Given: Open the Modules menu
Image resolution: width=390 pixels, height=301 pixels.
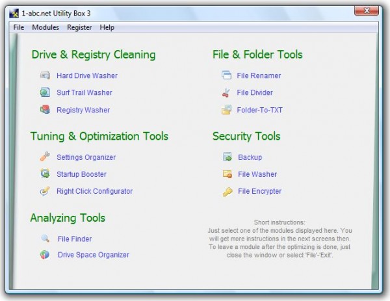Looking at the screenshot, I should point(45,27).
